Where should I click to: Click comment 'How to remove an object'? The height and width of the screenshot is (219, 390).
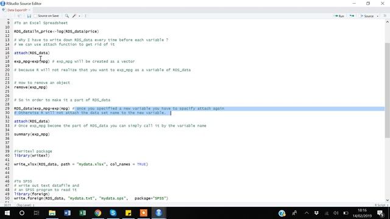[x=42, y=83]
